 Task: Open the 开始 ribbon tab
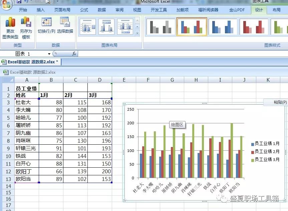point(23,10)
